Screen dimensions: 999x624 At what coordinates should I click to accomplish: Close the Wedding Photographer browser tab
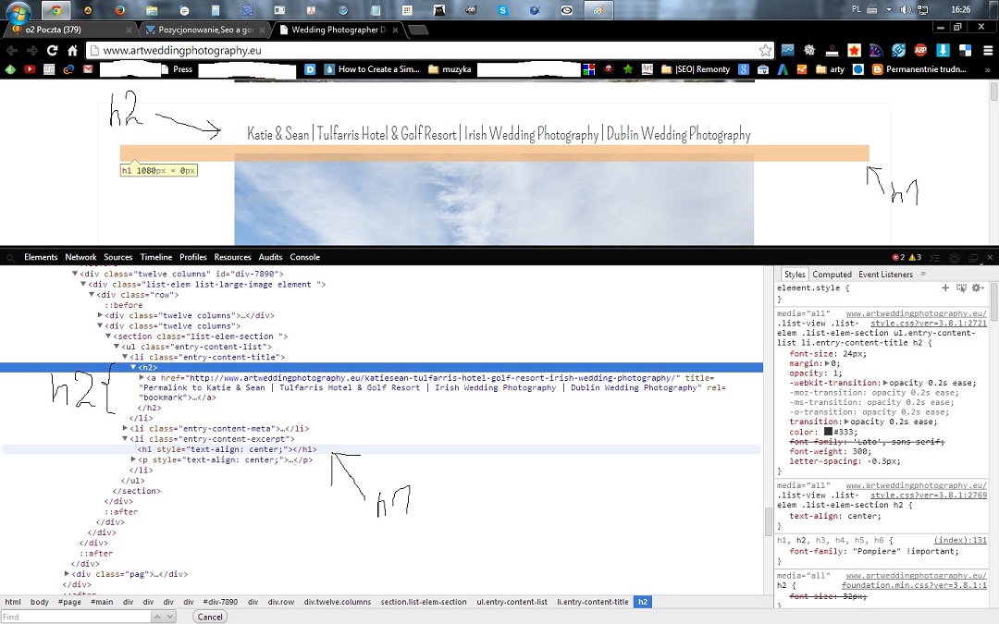396,30
